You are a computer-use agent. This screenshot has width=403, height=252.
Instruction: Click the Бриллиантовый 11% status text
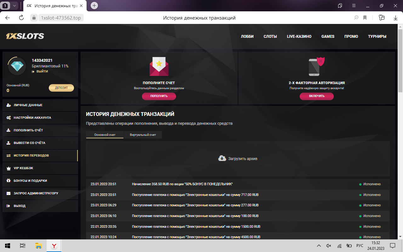coord(50,66)
